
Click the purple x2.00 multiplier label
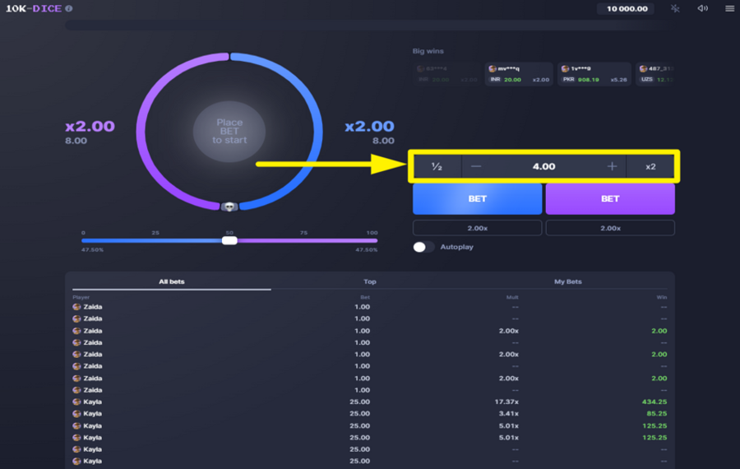point(90,126)
